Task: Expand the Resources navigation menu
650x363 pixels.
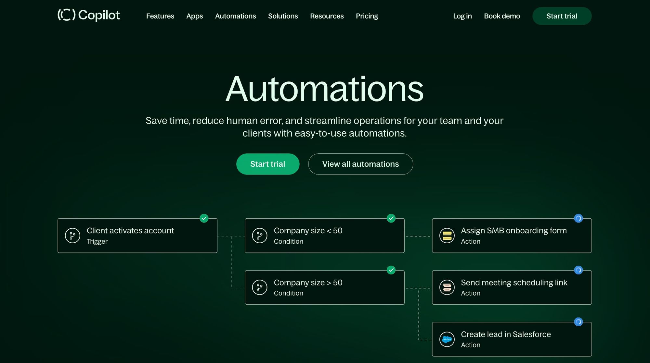Action: pos(327,16)
